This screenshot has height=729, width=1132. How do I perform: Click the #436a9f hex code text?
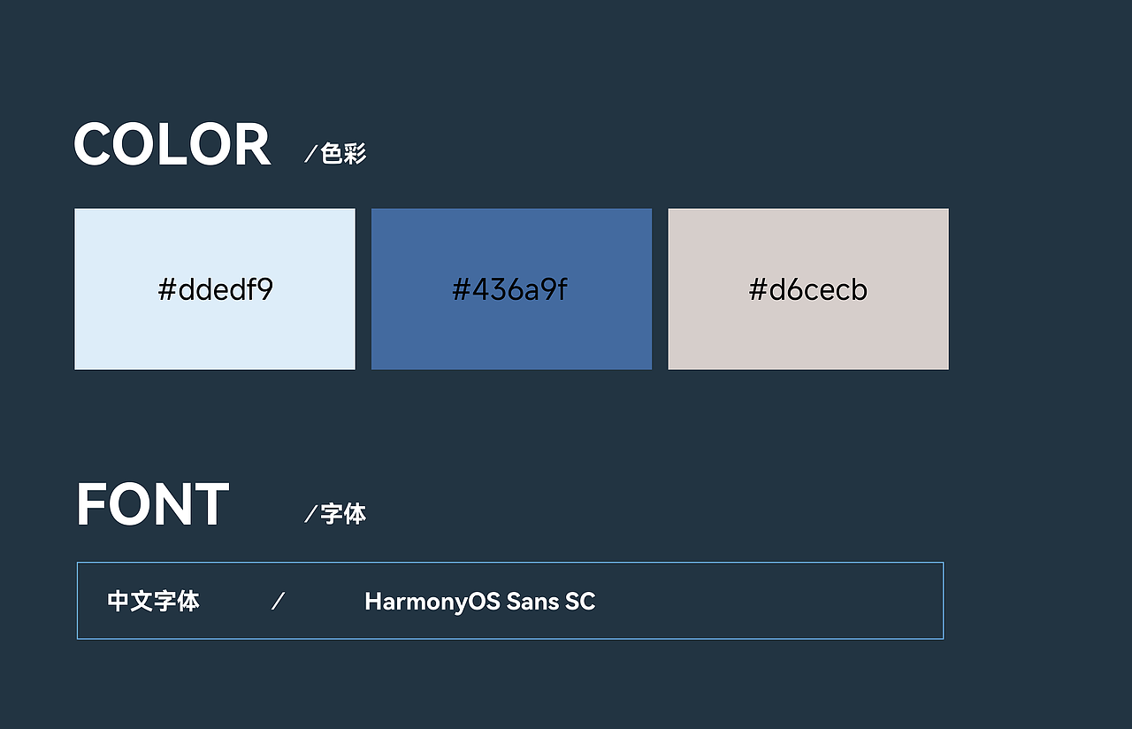coord(509,289)
